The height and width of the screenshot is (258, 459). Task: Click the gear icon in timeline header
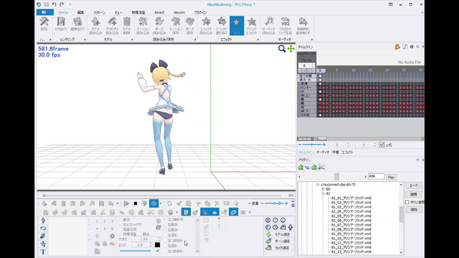(412, 47)
